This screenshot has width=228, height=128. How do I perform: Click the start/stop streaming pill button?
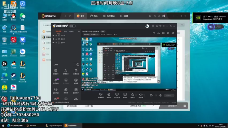click(169, 95)
